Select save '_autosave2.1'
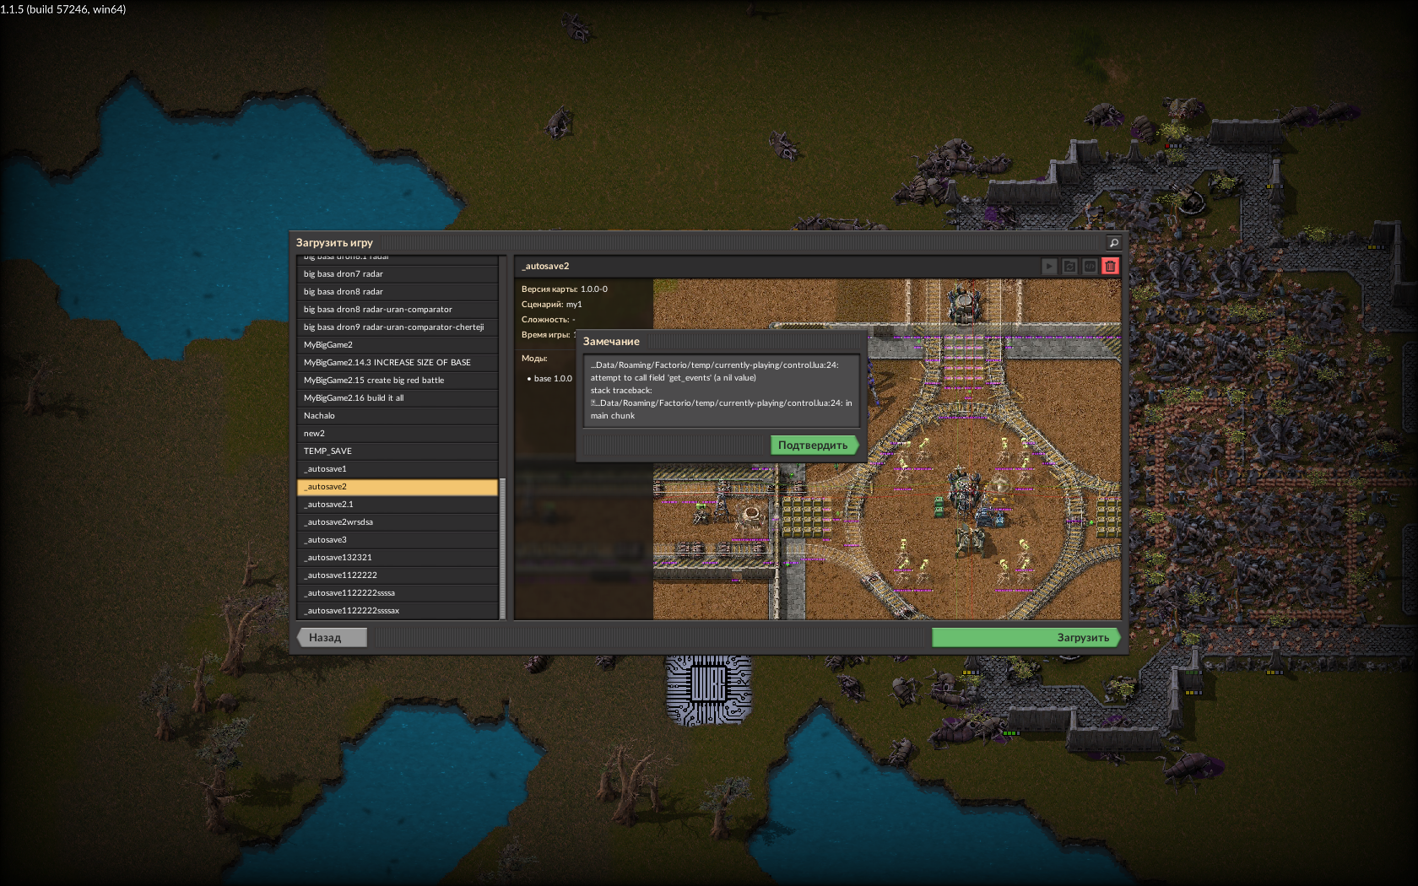Screen dimensions: 1418x886 pos(398,505)
